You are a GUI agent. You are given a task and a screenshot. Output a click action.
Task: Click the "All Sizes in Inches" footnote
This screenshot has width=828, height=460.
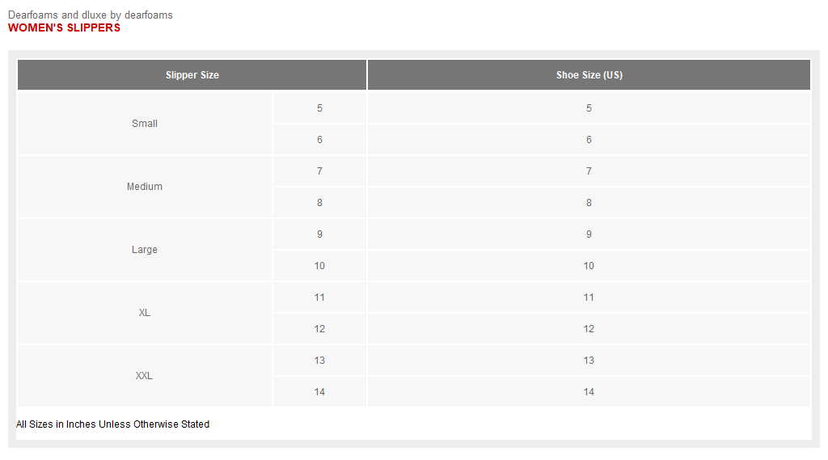[x=112, y=424]
